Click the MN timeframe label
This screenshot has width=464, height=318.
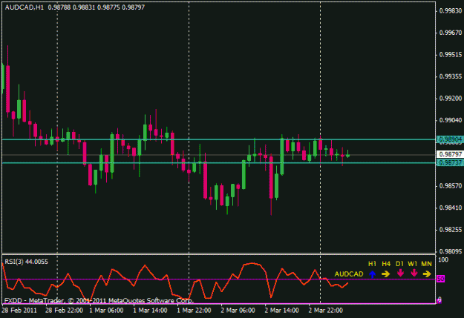pos(426,264)
